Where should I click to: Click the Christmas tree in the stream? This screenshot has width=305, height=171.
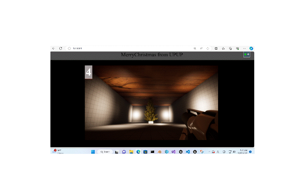coord(151,113)
